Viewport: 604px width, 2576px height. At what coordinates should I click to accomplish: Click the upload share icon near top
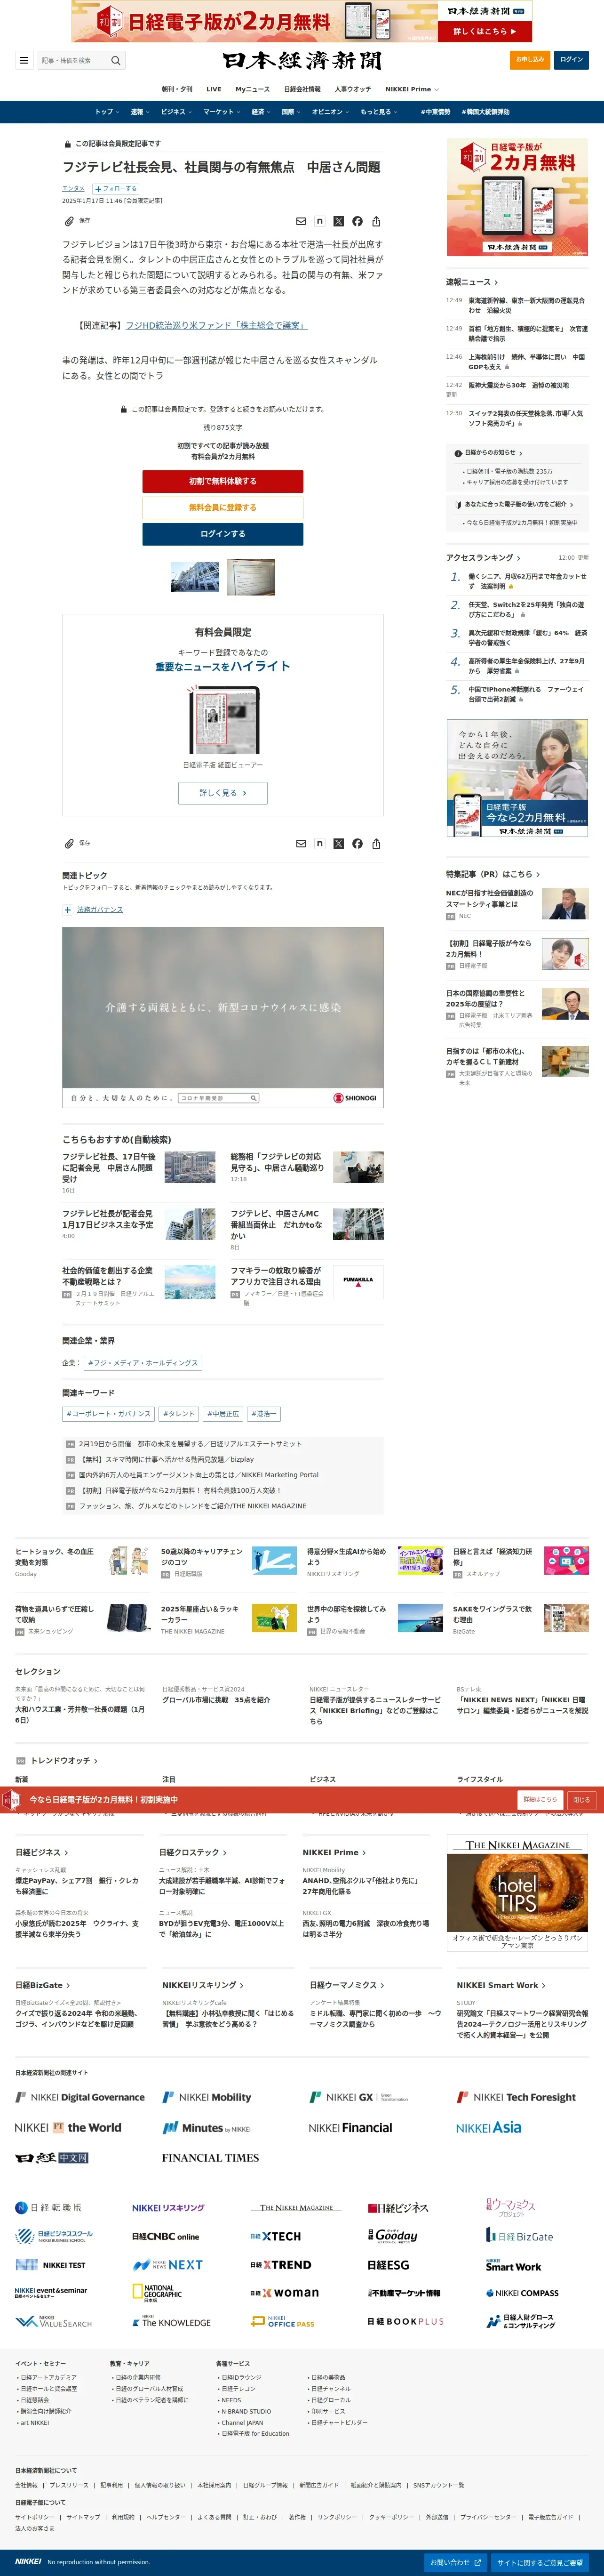tap(376, 221)
